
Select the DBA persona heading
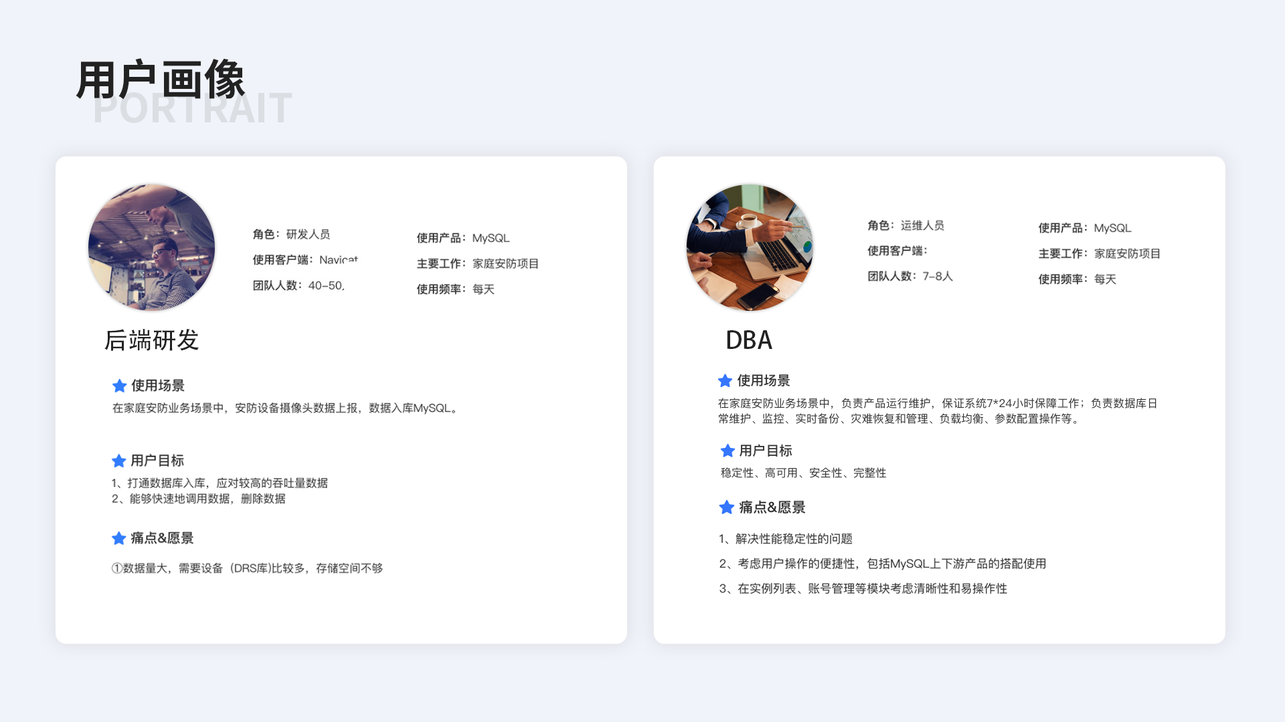coord(748,340)
